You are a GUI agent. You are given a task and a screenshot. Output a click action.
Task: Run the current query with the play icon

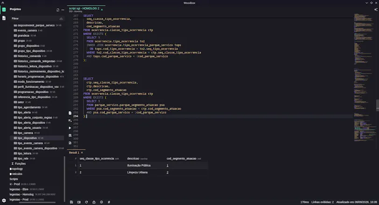pyautogui.click(x=70, y=128)
